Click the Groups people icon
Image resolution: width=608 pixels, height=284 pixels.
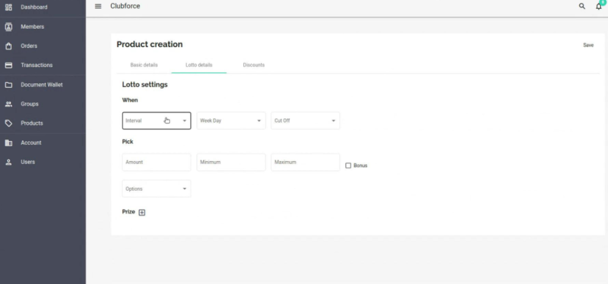point(8,104)
